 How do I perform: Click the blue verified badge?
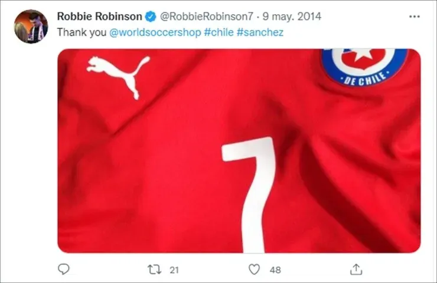(x=151, y=17)
